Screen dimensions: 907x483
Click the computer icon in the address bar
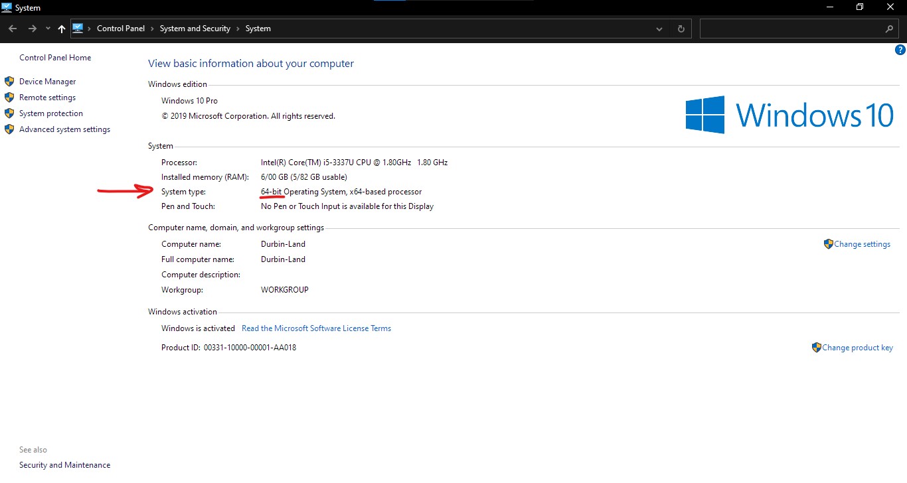(78, 29)
